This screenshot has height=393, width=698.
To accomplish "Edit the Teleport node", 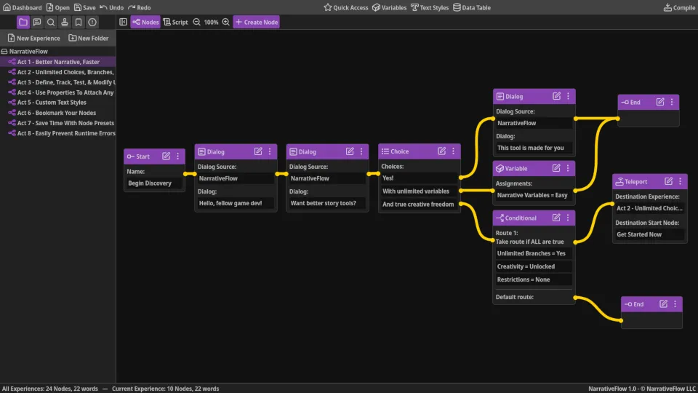I will (x=669, y=181).
